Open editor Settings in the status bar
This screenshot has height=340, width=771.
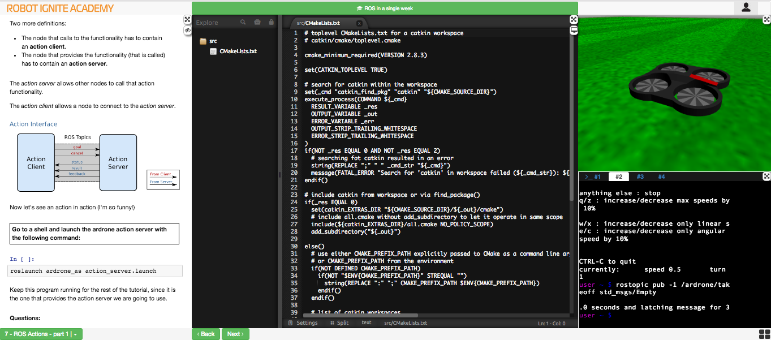(x=303, y=323)
